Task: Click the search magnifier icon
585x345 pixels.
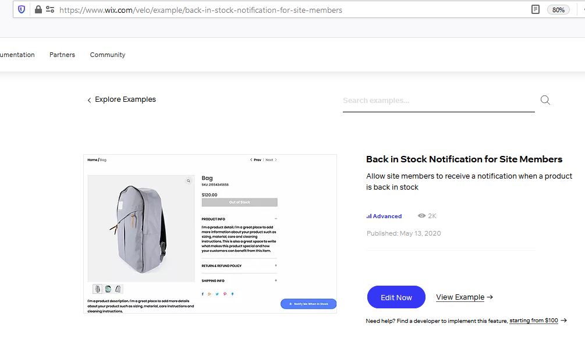Action: tap(545, 100)
